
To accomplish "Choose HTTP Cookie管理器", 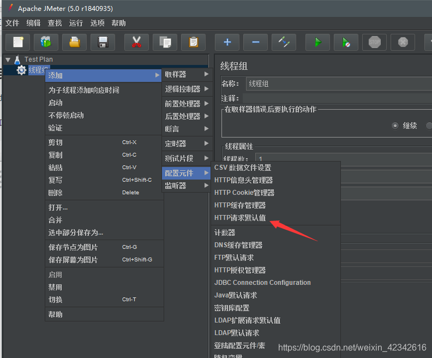I will tap(276, 193).
